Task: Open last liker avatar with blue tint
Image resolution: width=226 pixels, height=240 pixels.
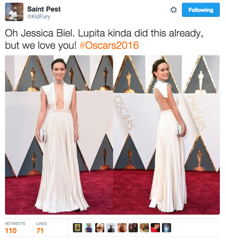Action: [167, 228]
